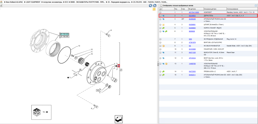Click the return arrow icon below the diagram
Viewport: 258px width, 124px height.
(x=119, y=119)
